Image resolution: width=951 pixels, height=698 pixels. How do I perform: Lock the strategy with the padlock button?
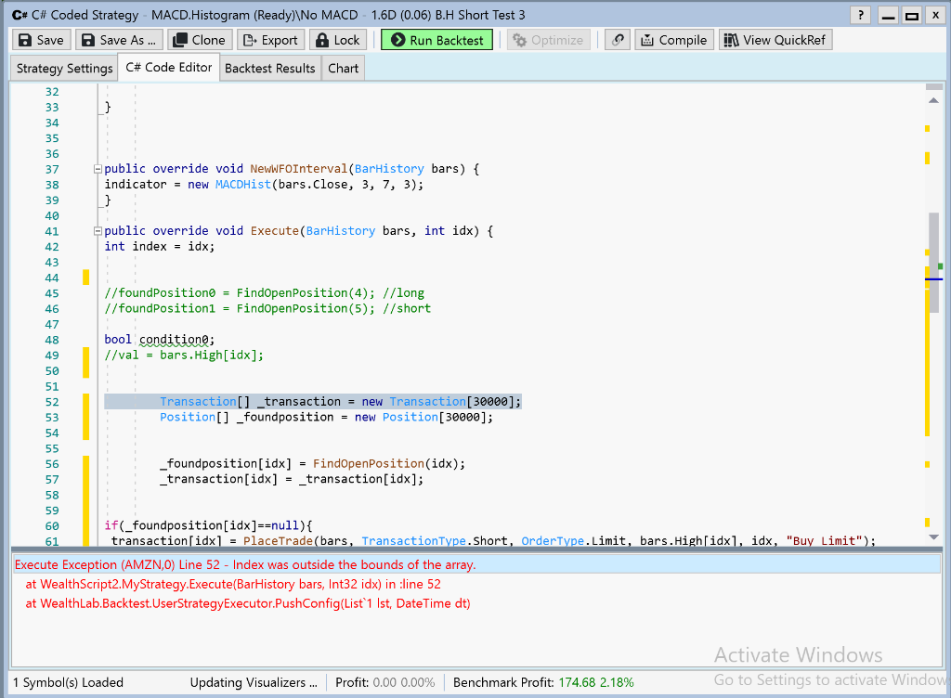pos(337,40)
